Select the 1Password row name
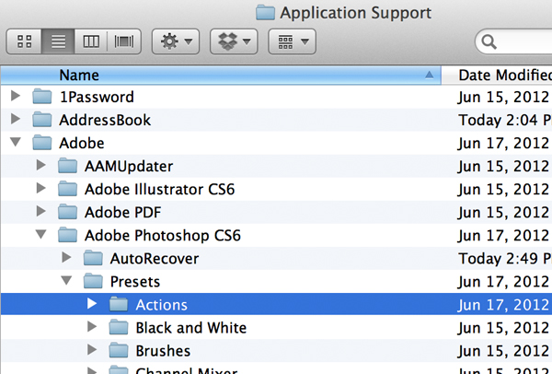Screen dimensions: 552x374 pyautogui.click(x=97, y=97)
